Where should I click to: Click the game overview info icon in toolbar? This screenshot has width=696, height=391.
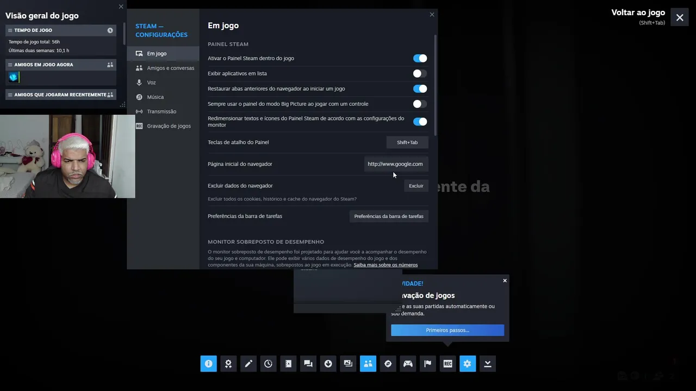click(x=208, y=364)
